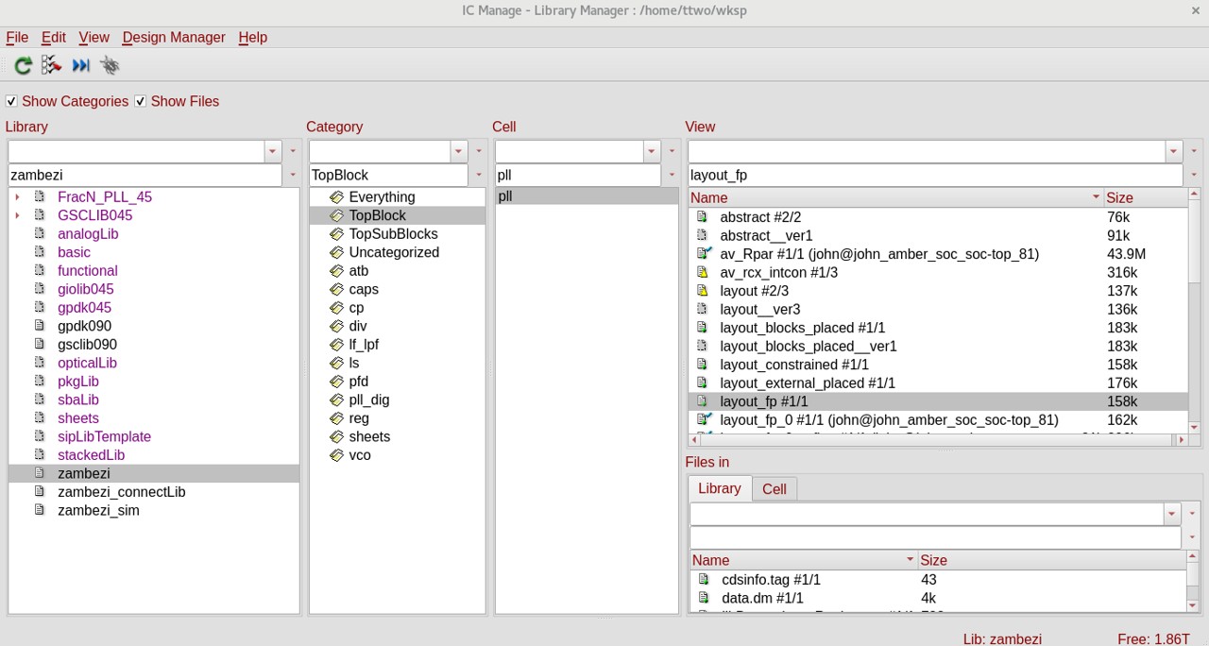Click the blue fast-forward toolbar icon
The image size is (1209, 646).
pyautogui.click(x=81, y=65)
